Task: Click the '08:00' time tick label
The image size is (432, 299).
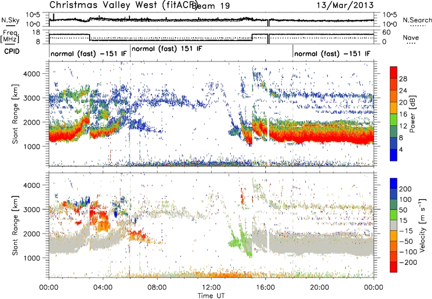Action: pos(157,288)
